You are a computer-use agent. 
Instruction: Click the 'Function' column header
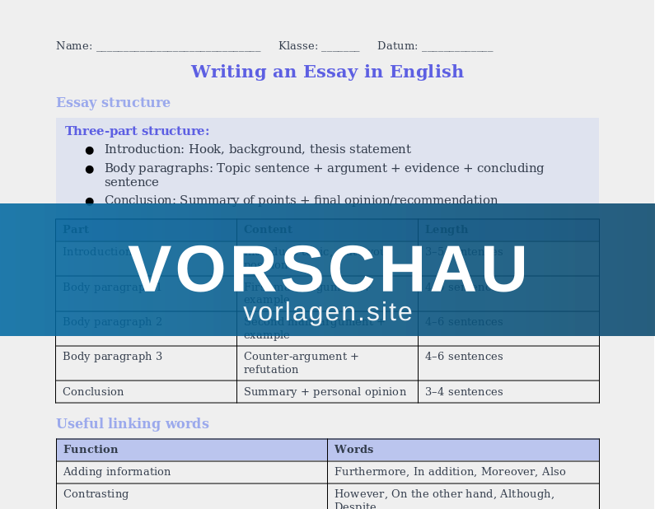pyautogui.click(x=192, y=450)
